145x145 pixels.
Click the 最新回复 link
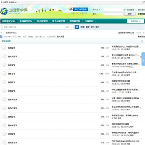141,37
